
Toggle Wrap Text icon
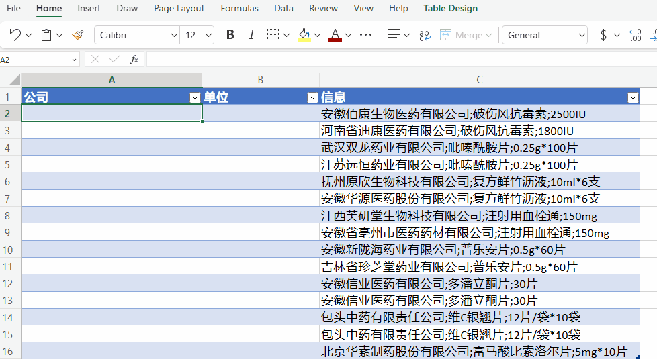click(x=425, y=35)
